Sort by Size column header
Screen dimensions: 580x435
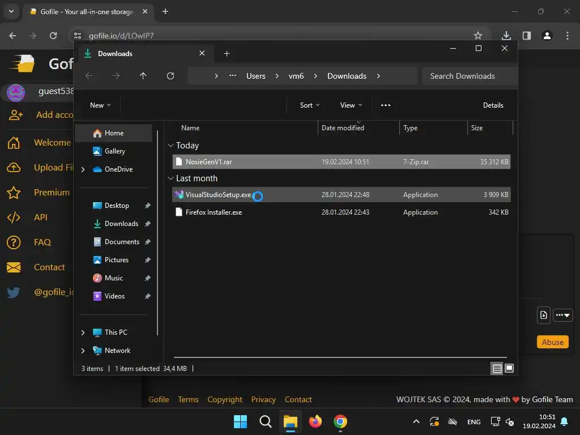490,128
